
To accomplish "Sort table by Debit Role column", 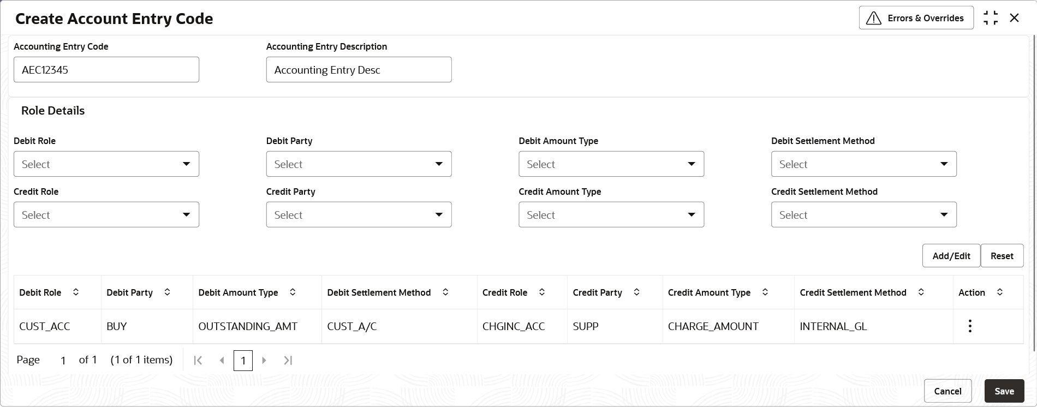I will point(76,292).
